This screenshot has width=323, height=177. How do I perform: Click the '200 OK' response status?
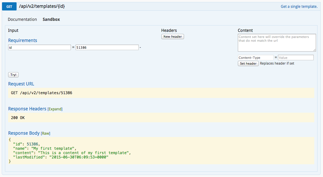(x=18, y=118)
